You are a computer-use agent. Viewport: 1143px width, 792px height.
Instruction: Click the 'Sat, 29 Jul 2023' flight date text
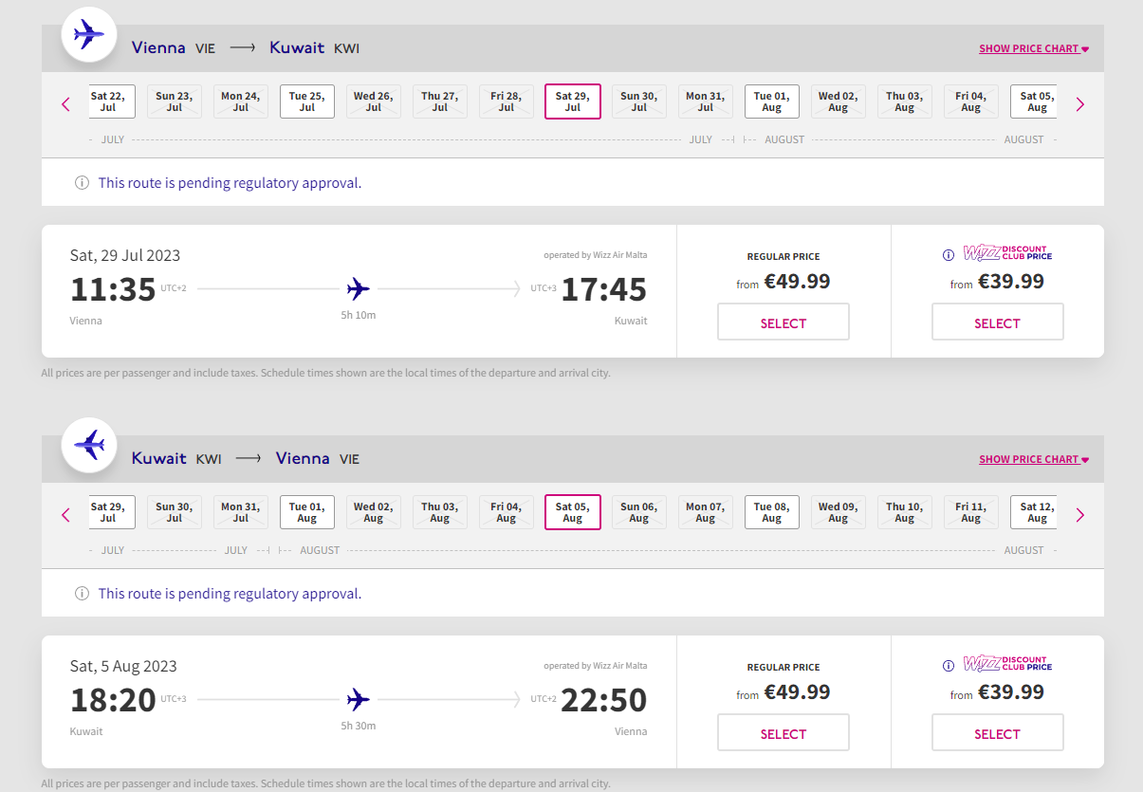pos(125,255)
